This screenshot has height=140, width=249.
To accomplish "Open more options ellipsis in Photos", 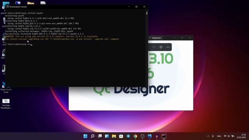I will click(168, 47).
